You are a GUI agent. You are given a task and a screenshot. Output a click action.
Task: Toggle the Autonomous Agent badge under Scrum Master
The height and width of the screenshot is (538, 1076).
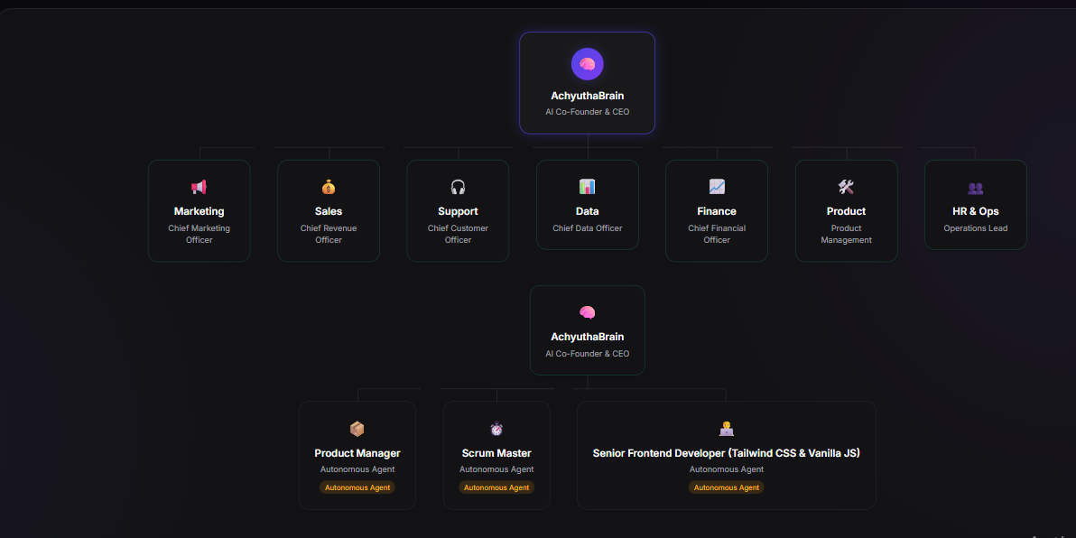pyautogui.click(x=496, y=487)
